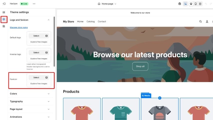Click the undo arrow icon
The width and height of the screenshot is (213, 120).
click(206, 4)
